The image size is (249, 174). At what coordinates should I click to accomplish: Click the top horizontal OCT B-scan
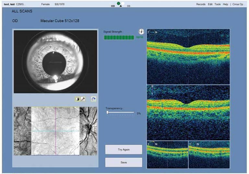(x=188, y=56)
